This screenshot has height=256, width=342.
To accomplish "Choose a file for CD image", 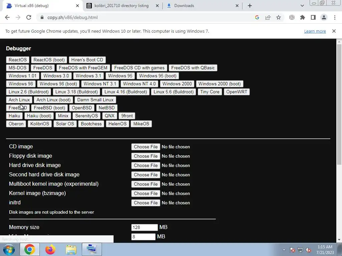I will [146, 147].
